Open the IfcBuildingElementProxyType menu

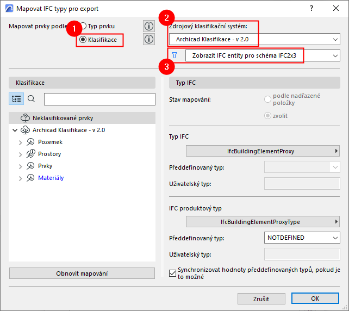point(263,222)
